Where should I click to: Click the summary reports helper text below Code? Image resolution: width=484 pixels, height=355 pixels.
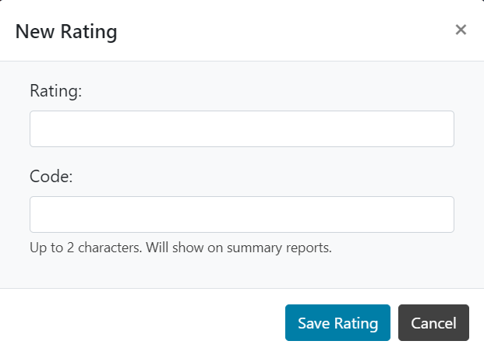click(181, 248)
